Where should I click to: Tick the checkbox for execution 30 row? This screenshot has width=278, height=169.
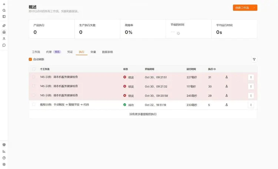[x=33, y=86]
